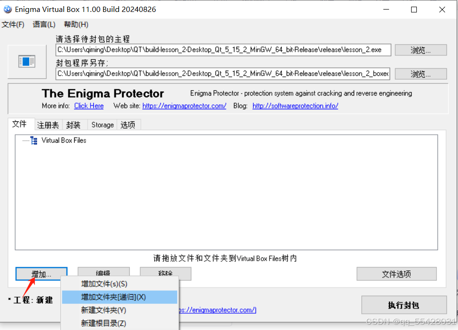Open the Click Here more info link
Screen dimensions: 458x330
[89, 106]
